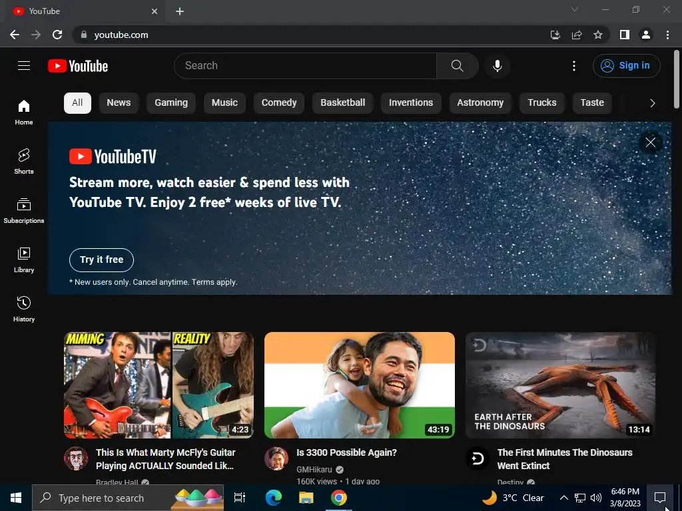
Task: Go to Home in the sidebar
Action: (24, 112)
